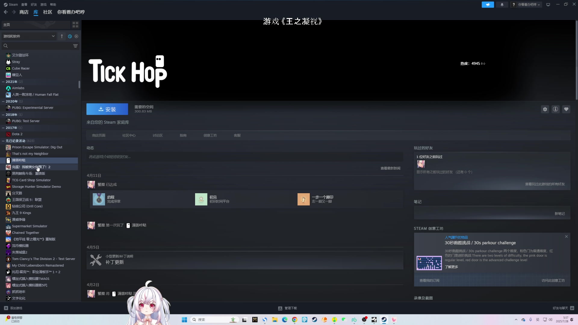Open the 客服 support tab
Screen dimensions: 578x325
(x=237, y=135)
